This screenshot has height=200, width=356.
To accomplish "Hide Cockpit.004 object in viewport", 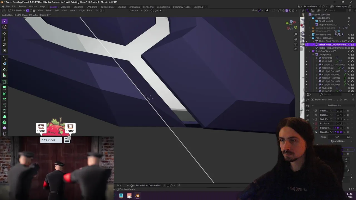I will tap(349, 68).
